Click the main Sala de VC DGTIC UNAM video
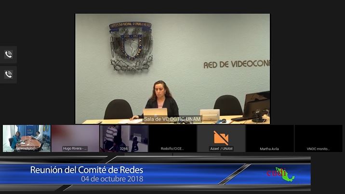The image size is (345, 194). tap(172, 69)
